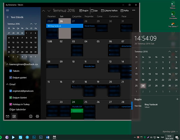Open Action Center notifications icon
The width and height of the screenshot is (180, 140).
[x=177, y=137]
